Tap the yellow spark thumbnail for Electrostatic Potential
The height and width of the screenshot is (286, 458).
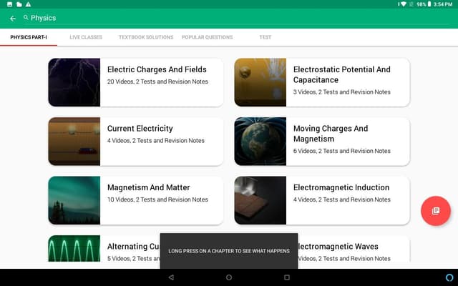[x=260, y=82]
